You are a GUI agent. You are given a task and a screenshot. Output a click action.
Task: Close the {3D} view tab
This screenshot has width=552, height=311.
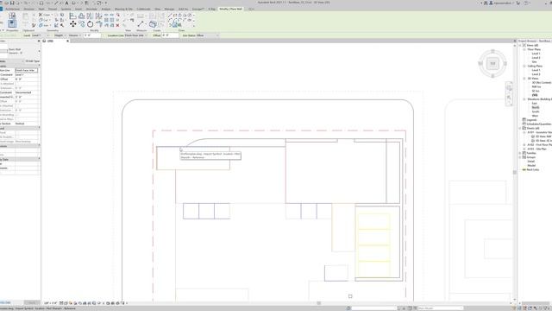(67, 41)
